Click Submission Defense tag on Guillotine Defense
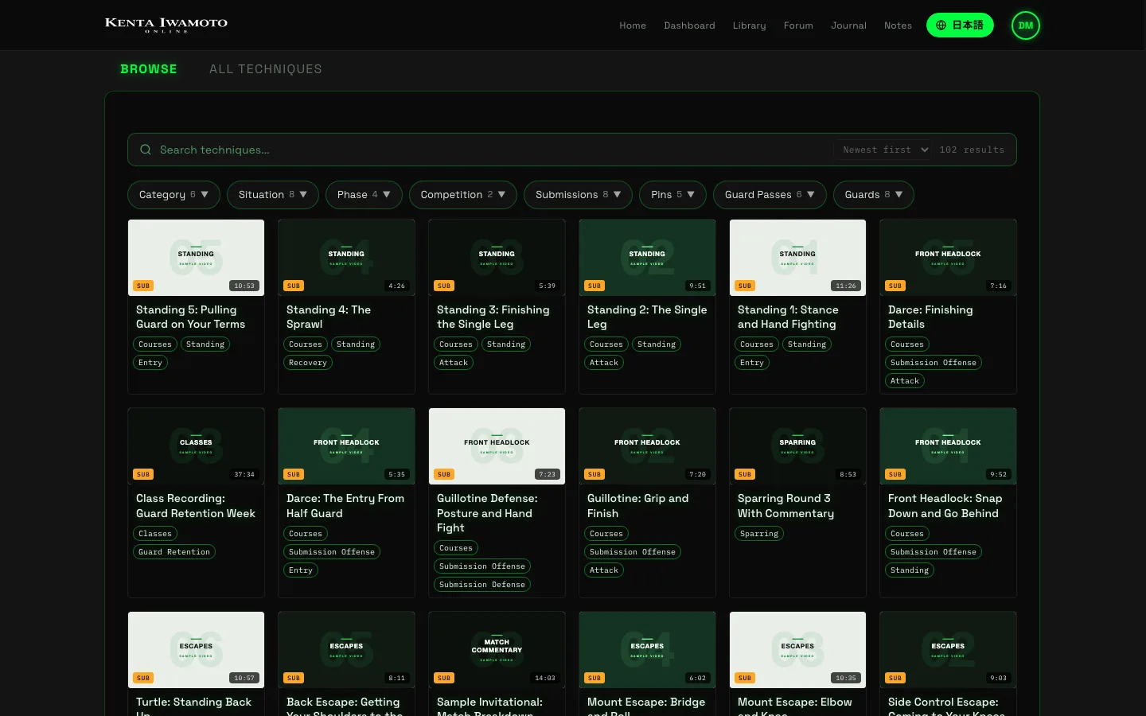The width and height of the screenshot is (1146, 716). [482, 585]
